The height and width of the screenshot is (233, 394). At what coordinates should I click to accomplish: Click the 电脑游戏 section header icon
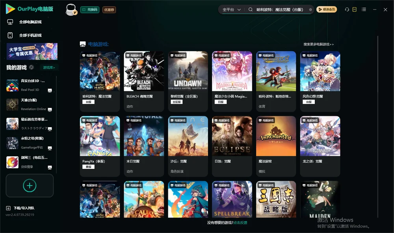(83, 44)
